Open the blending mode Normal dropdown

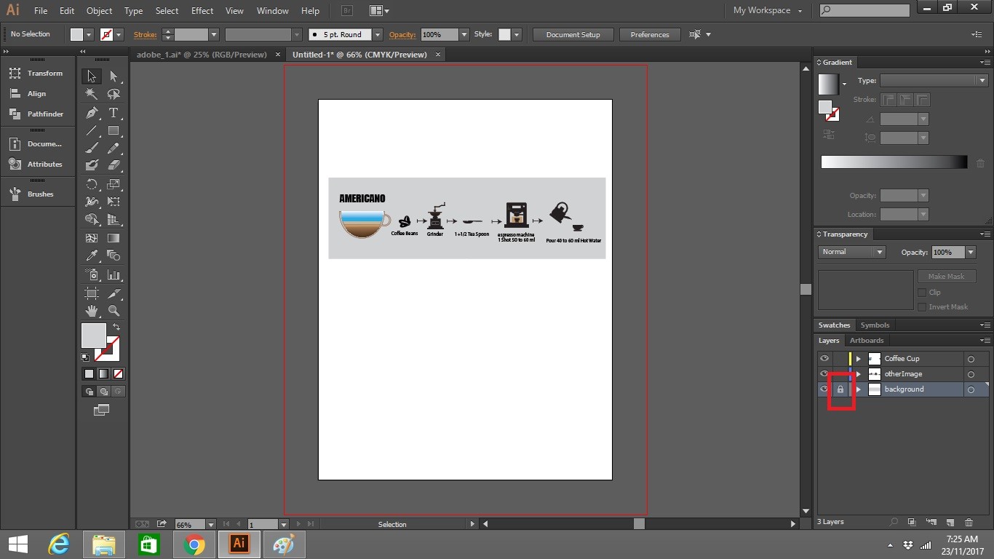coord(852,252)
